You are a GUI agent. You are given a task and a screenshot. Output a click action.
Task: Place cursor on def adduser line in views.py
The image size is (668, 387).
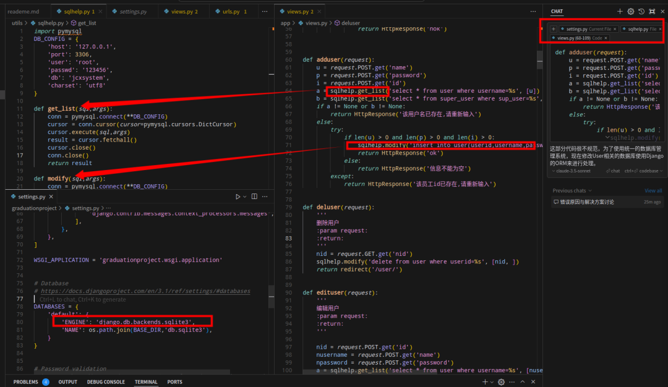[x=339, y=59]
